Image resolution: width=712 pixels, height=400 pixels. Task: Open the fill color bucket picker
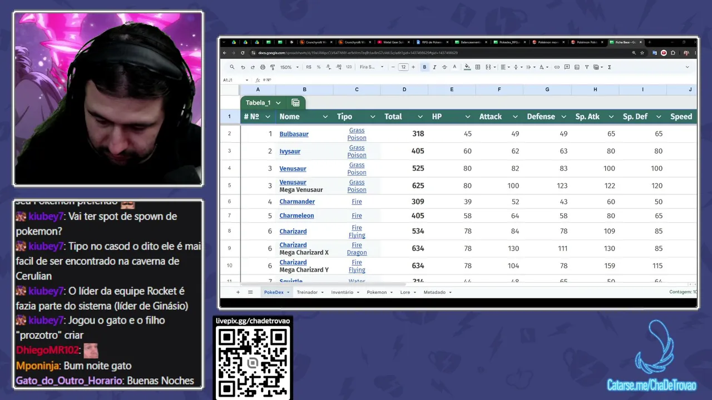[x=467, y=67]
